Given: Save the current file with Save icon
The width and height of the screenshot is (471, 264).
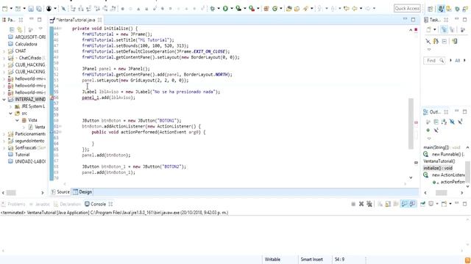Looking at the screenshot, I should tap(31, 9).
